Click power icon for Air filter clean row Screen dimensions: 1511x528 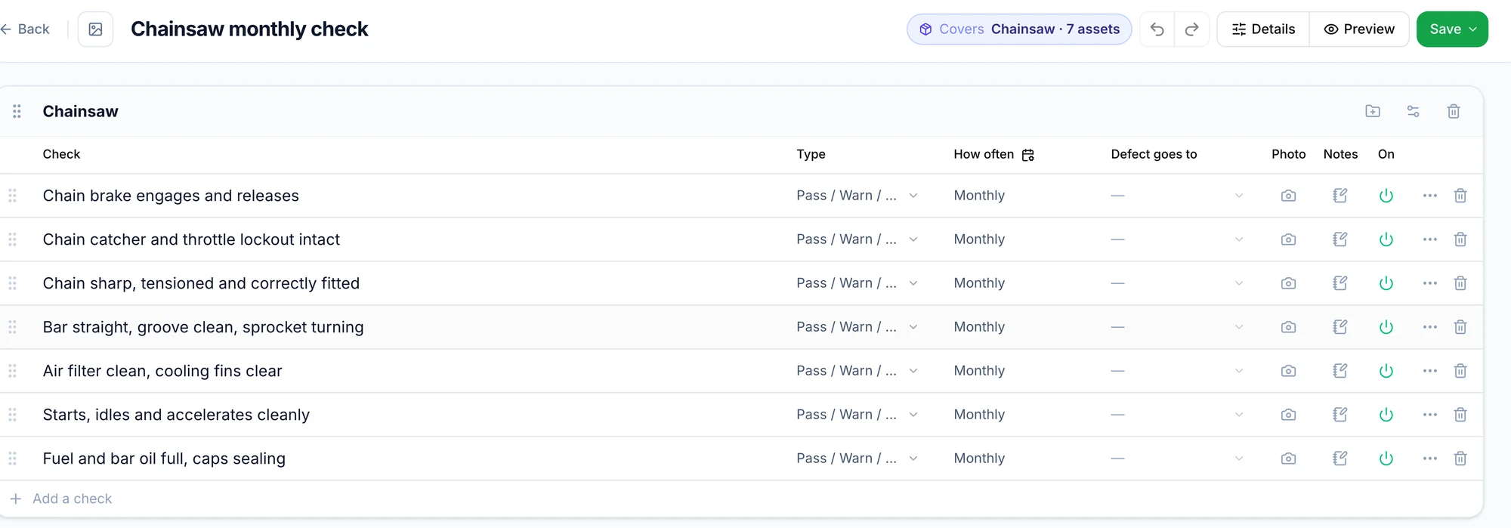(1386, 371)
